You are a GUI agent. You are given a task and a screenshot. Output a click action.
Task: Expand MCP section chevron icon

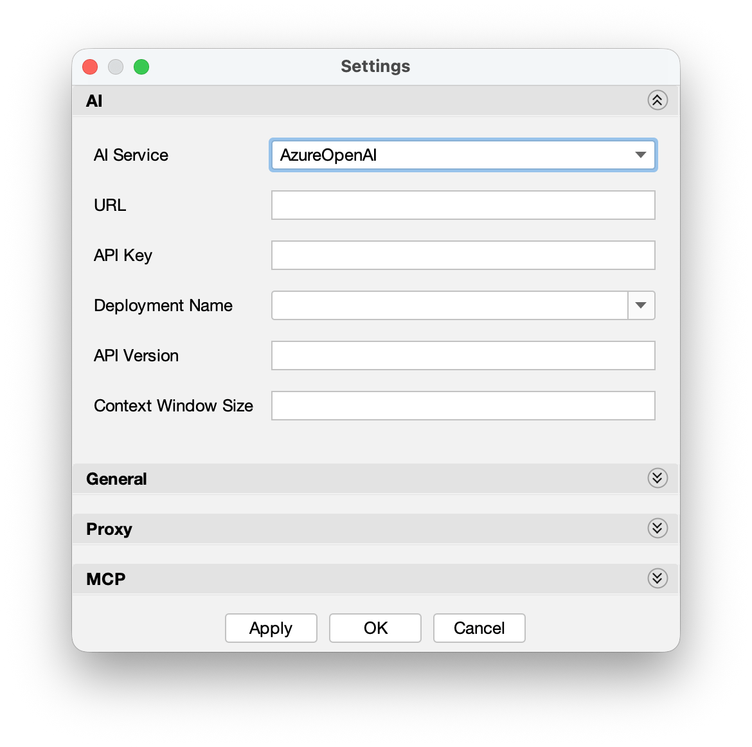pyautogui.click(x=657, y=578)
